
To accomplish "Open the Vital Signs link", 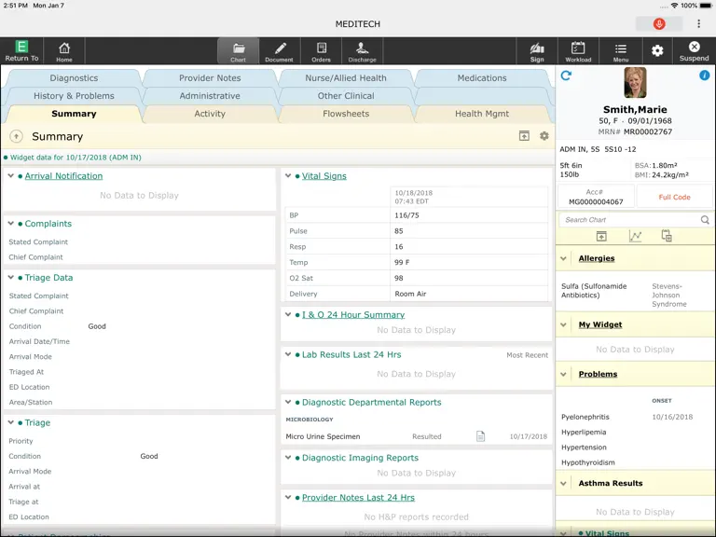I will click(x=324, y=176).
